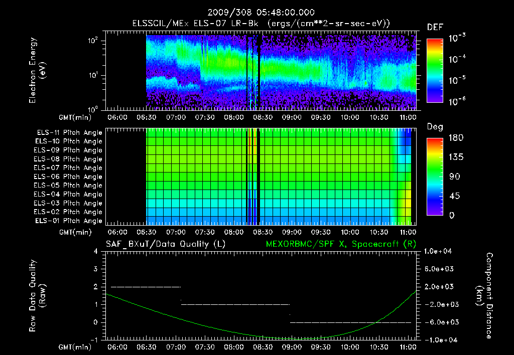The height and width of the screenshot is (355, 514).
Task: Click the 08:00 tick under the spectrogram
Action: click(x=234, y=117)
